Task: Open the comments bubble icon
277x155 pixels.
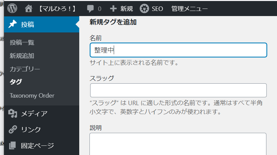Action: [x=90, y=9]
